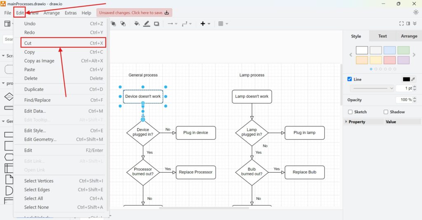Toggle the shadow icon in toolbar
This screenshot has height=220, width=422.
(157, 24)
